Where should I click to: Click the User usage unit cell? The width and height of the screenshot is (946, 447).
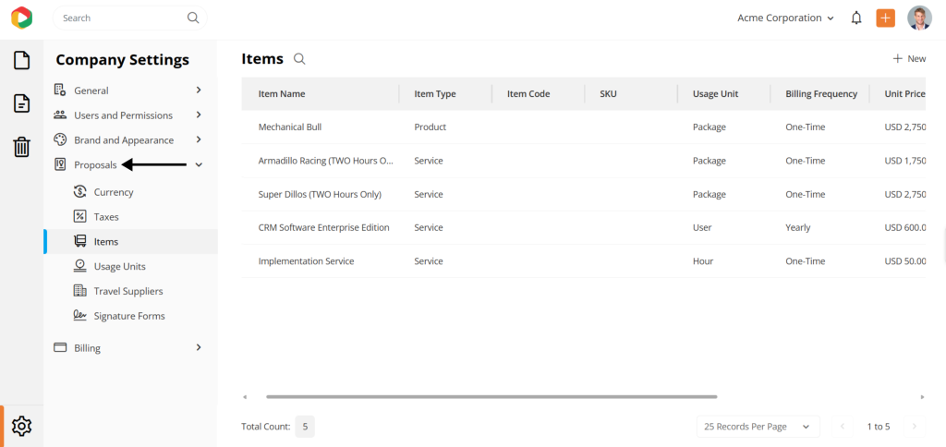click(702, 227)
